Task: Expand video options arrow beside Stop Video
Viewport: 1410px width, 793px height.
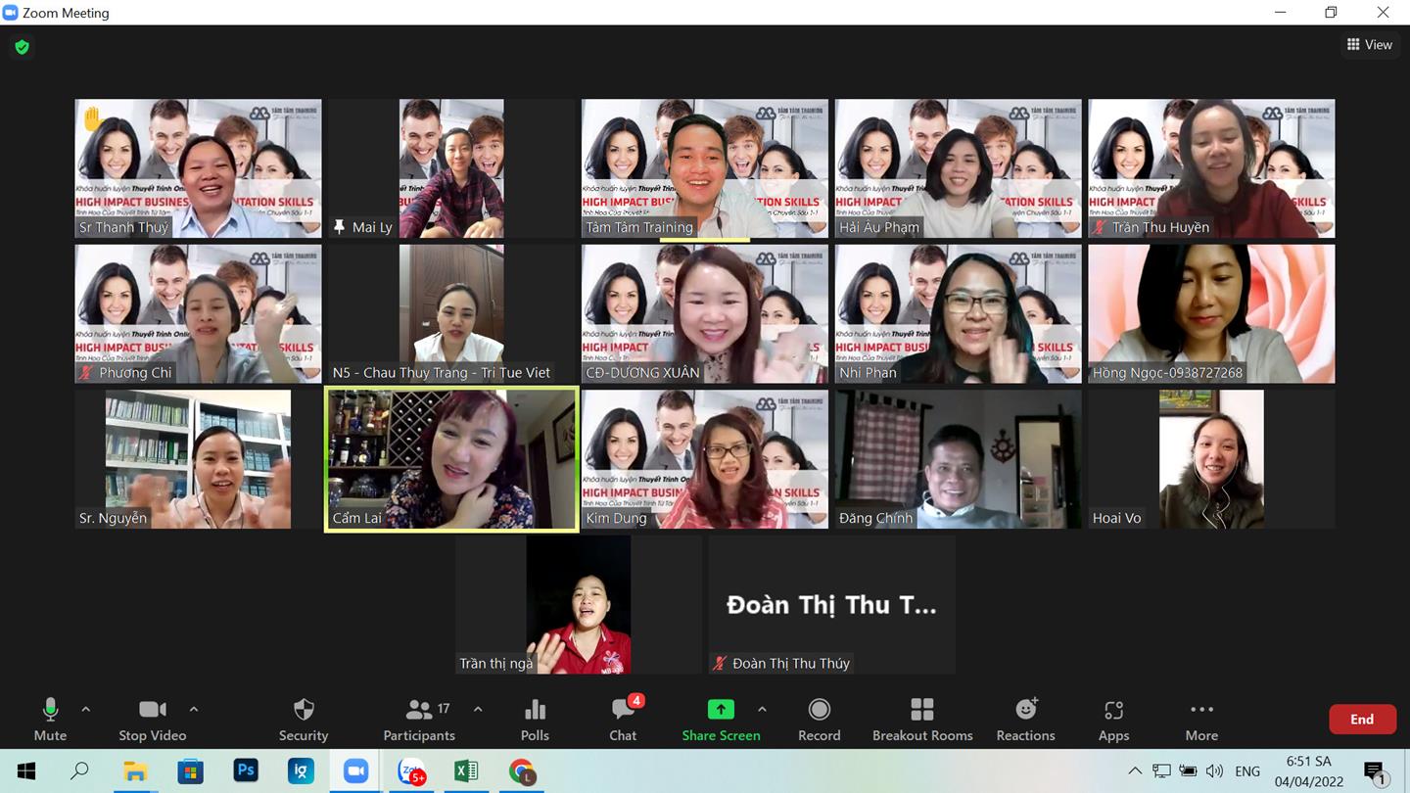Action: click(194, 709)
